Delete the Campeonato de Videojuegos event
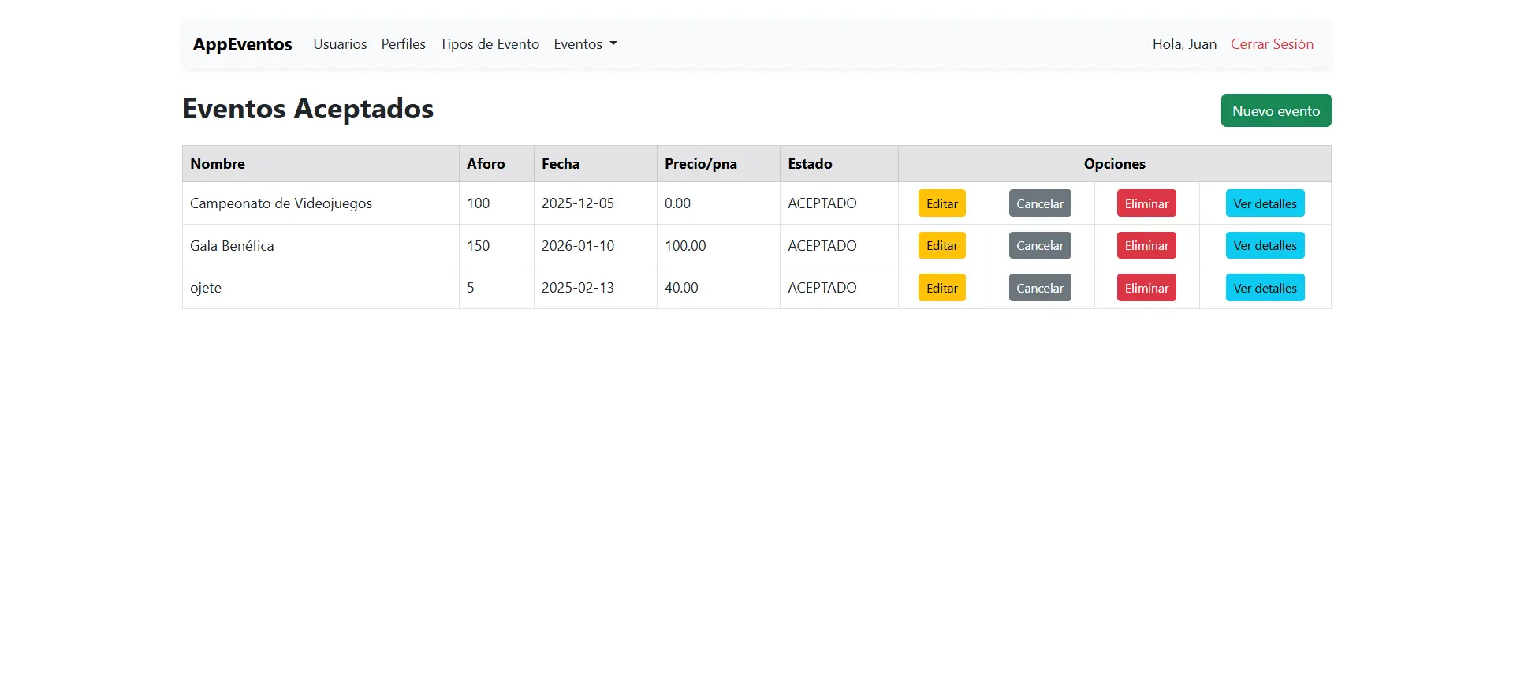The image size is (1513, 682). tap(1146, 203)
